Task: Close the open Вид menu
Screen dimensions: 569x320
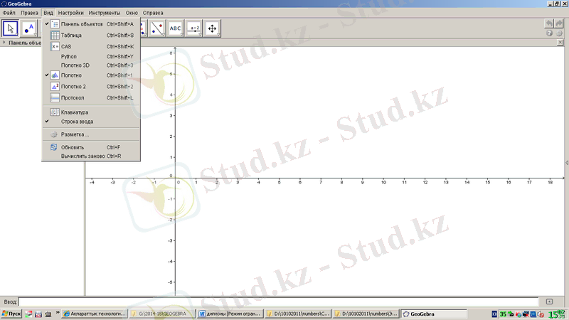Action: click(x=48, y=13)
